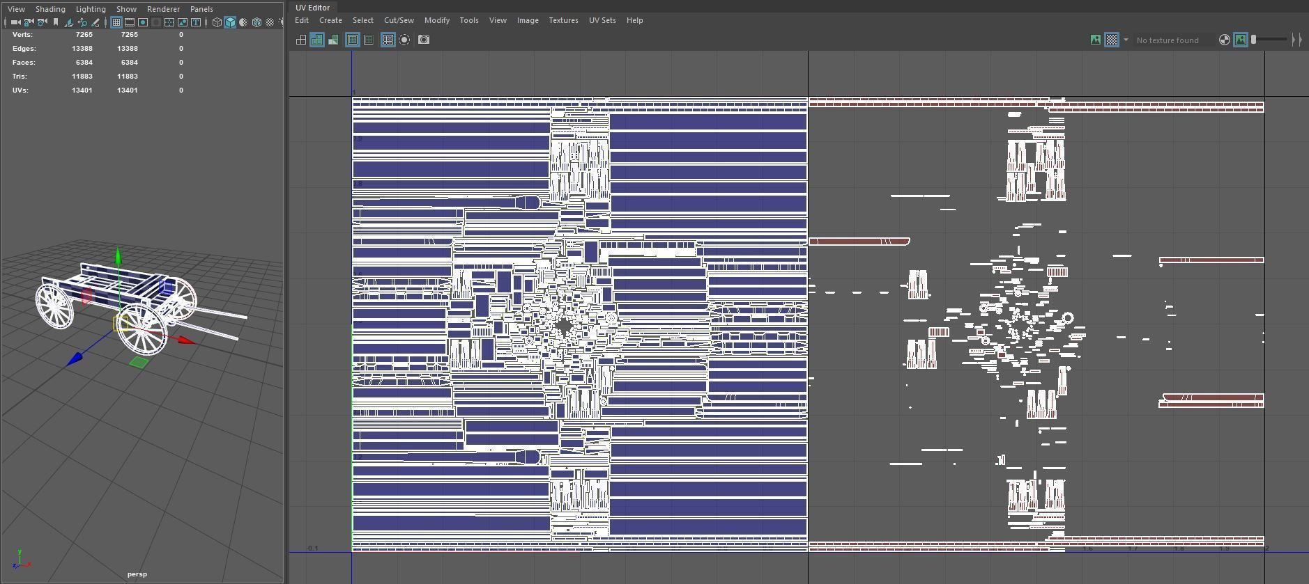Viewport: 1309px width, 584px height.
Task: Click the display image icon before checker
Action: pos(1096,40)
